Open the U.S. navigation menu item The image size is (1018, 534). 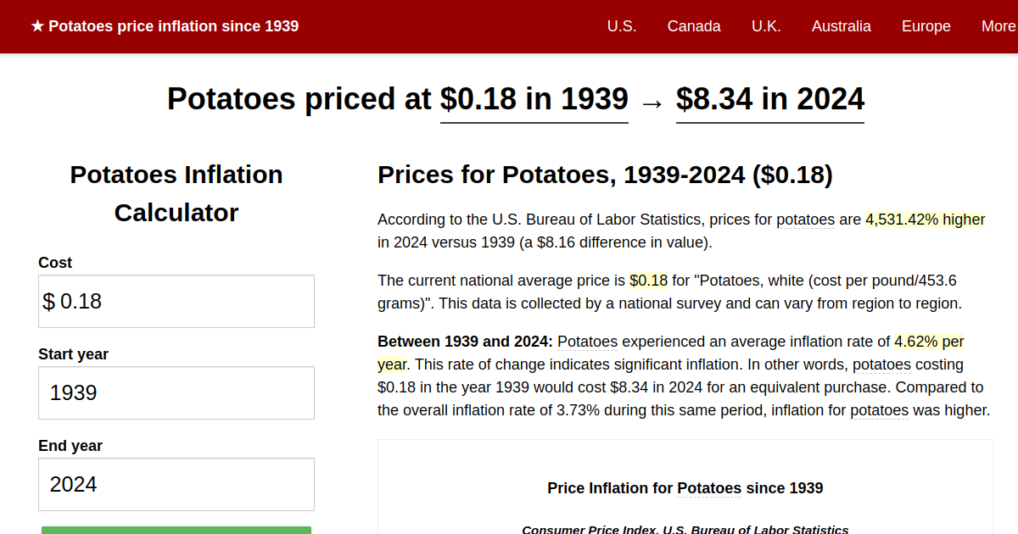point(622,26)
